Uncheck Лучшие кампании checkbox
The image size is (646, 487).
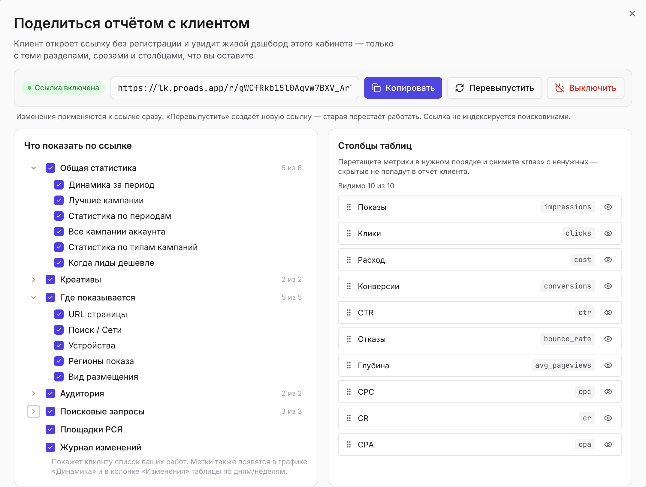pyautogui.click(x=59, y=200)
